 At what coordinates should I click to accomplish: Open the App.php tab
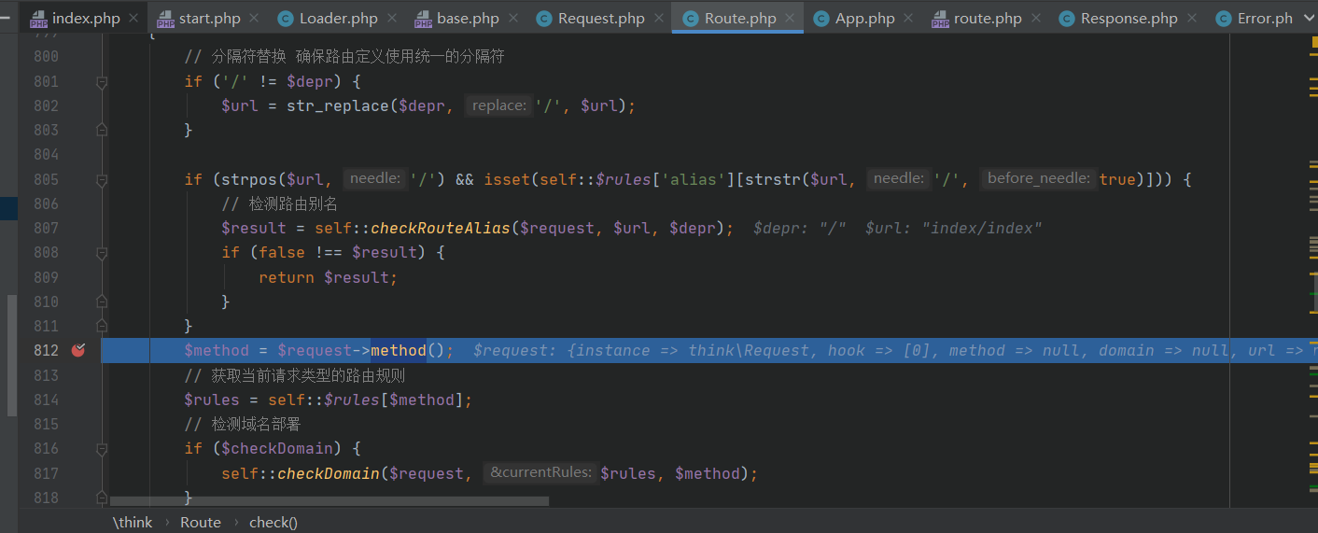pos(865,19)
